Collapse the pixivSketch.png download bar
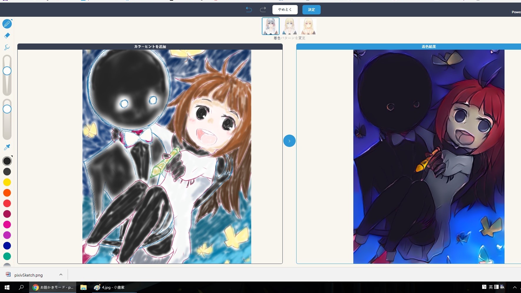The height and width of the screenshot is (293, 521). pyautogui.click(x=61, y=274)
